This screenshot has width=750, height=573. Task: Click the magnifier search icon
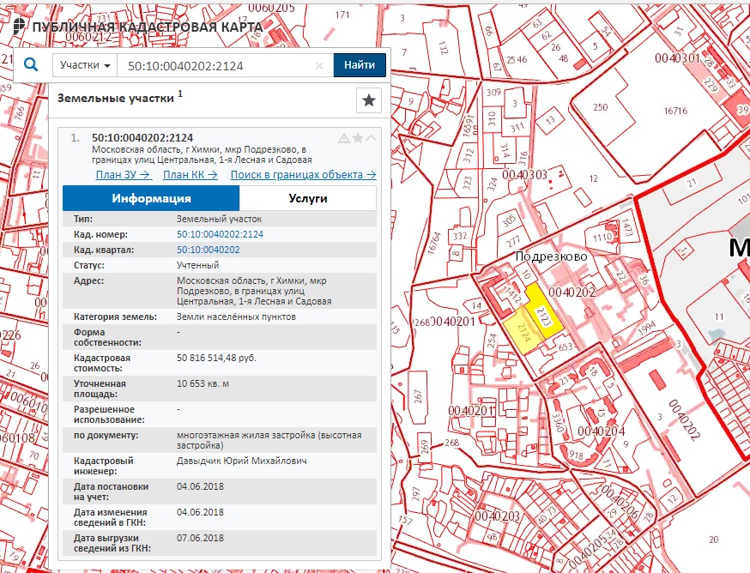[31, 64]
